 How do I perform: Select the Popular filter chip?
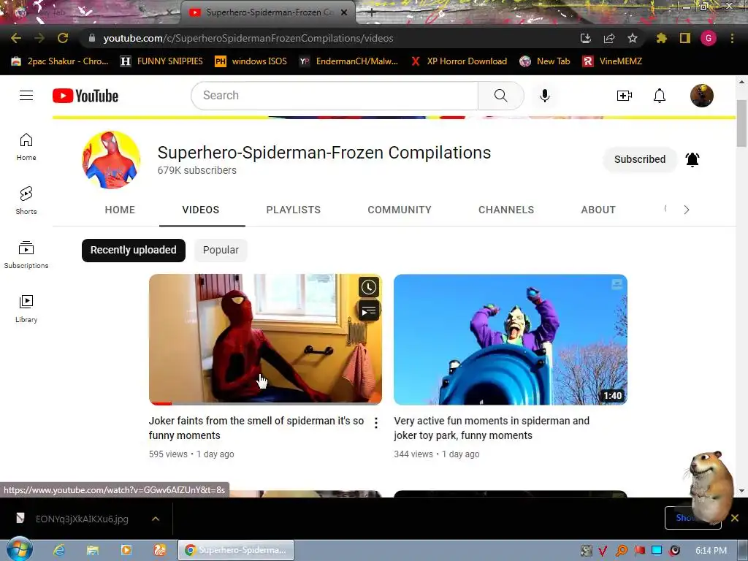pos(221,250)
